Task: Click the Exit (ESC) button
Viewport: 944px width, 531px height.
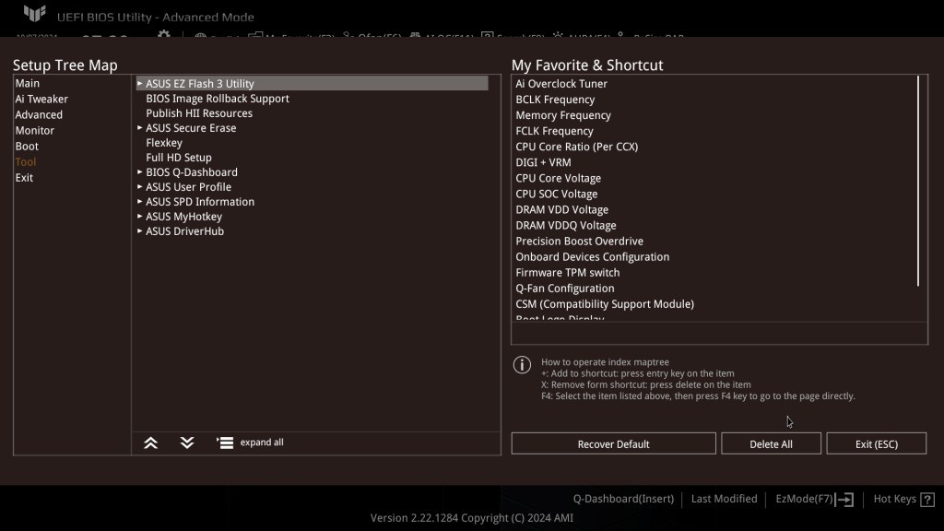Action: coord(876,443)
